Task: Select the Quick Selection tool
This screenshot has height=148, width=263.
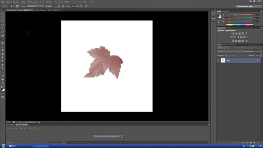Action: click(x=2, y=25)
